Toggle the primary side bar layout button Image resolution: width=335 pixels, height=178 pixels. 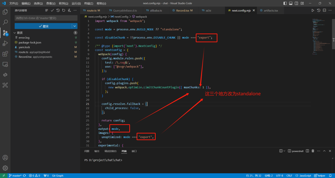pos(285,3)
